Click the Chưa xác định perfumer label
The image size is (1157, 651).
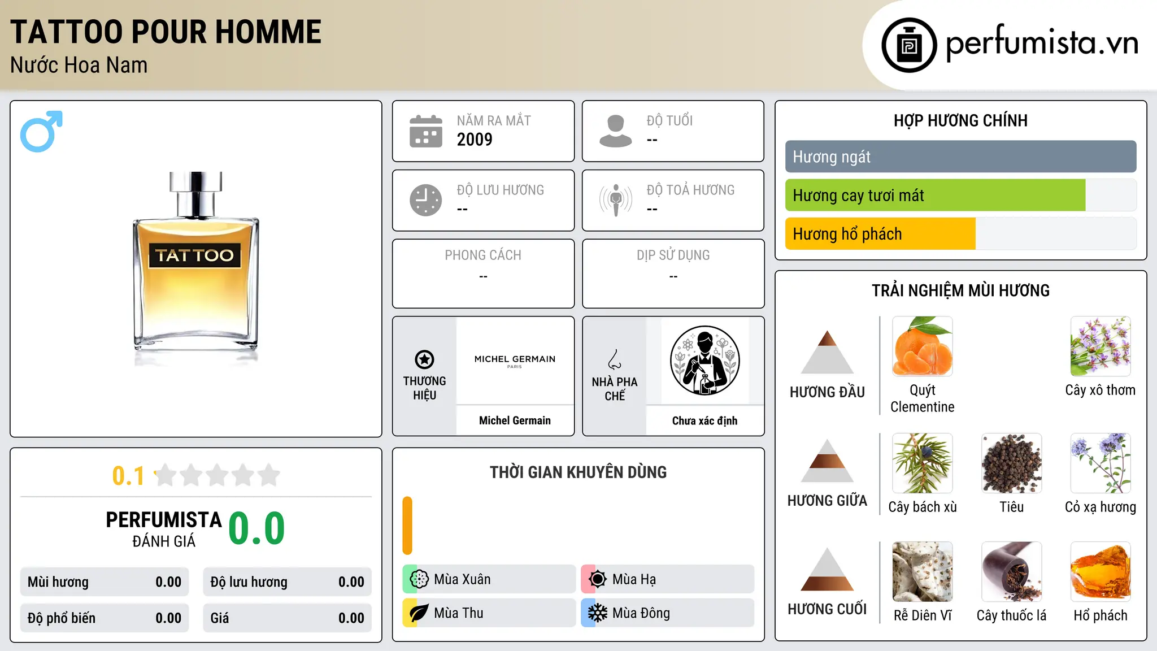704,420
